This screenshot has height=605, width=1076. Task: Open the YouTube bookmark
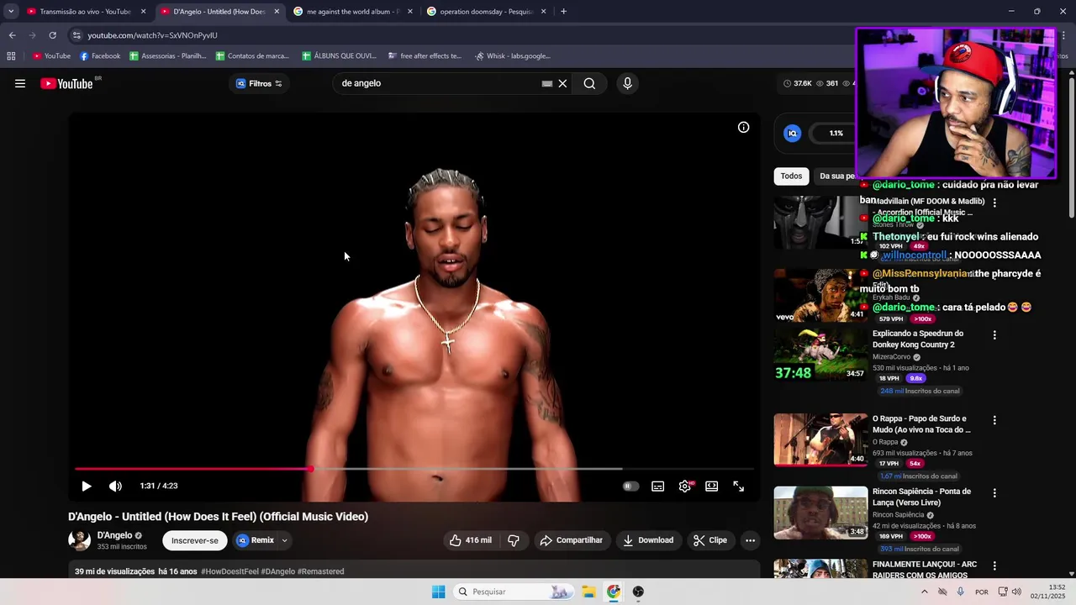tap(51, 56)
